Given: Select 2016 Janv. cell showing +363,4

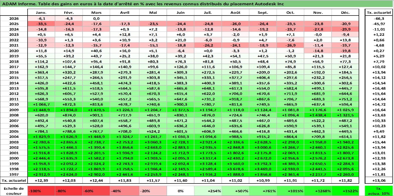Looking at the screenshot, I should click(41, 72).
